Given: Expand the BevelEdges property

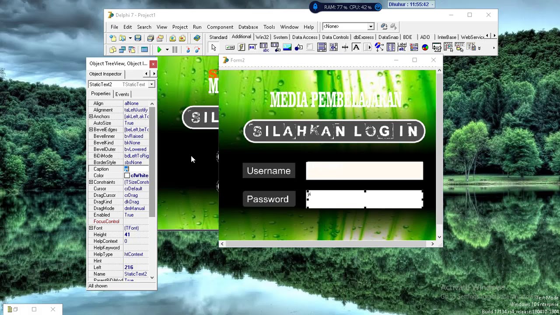Looking at the screenshot, I should [91, 129].
